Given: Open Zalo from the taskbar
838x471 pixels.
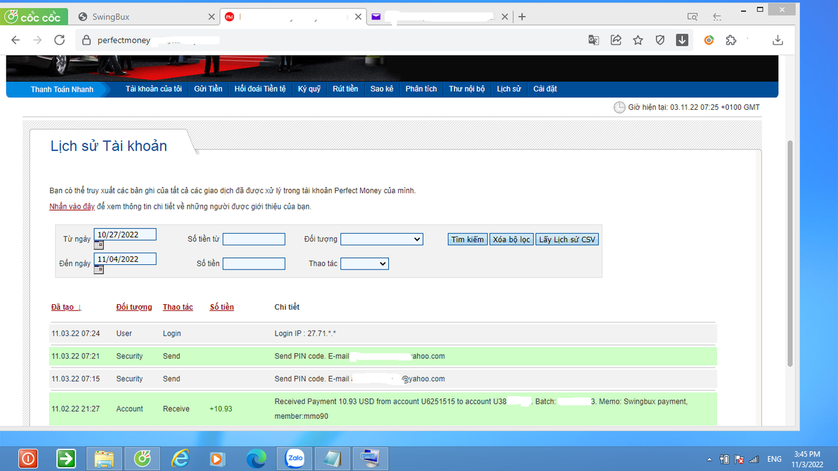Looking at the screenshot, I should pyautogui.click(x=295, y=459).
